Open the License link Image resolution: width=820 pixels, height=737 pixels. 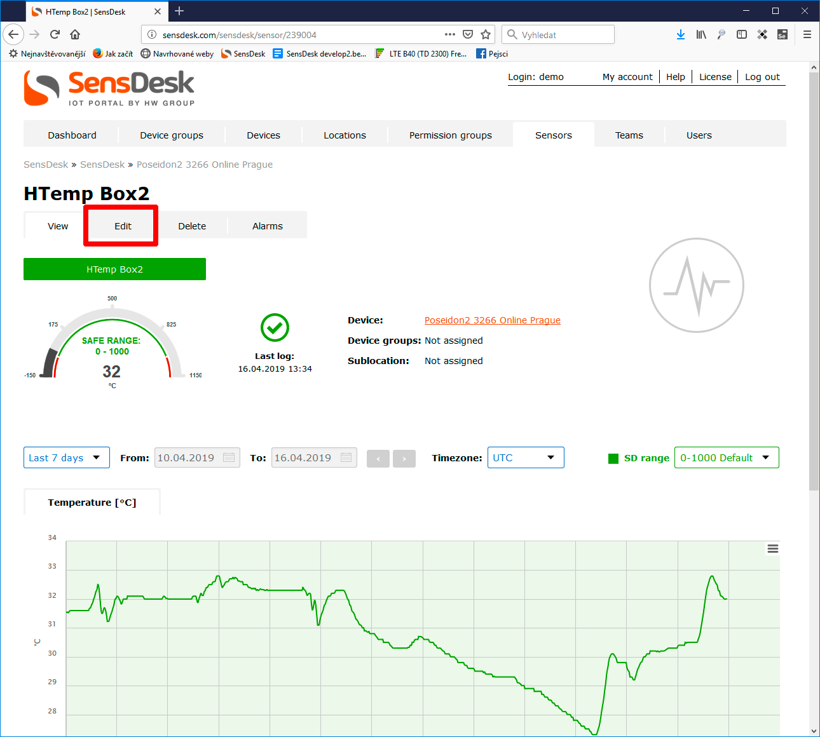point(715,77)
